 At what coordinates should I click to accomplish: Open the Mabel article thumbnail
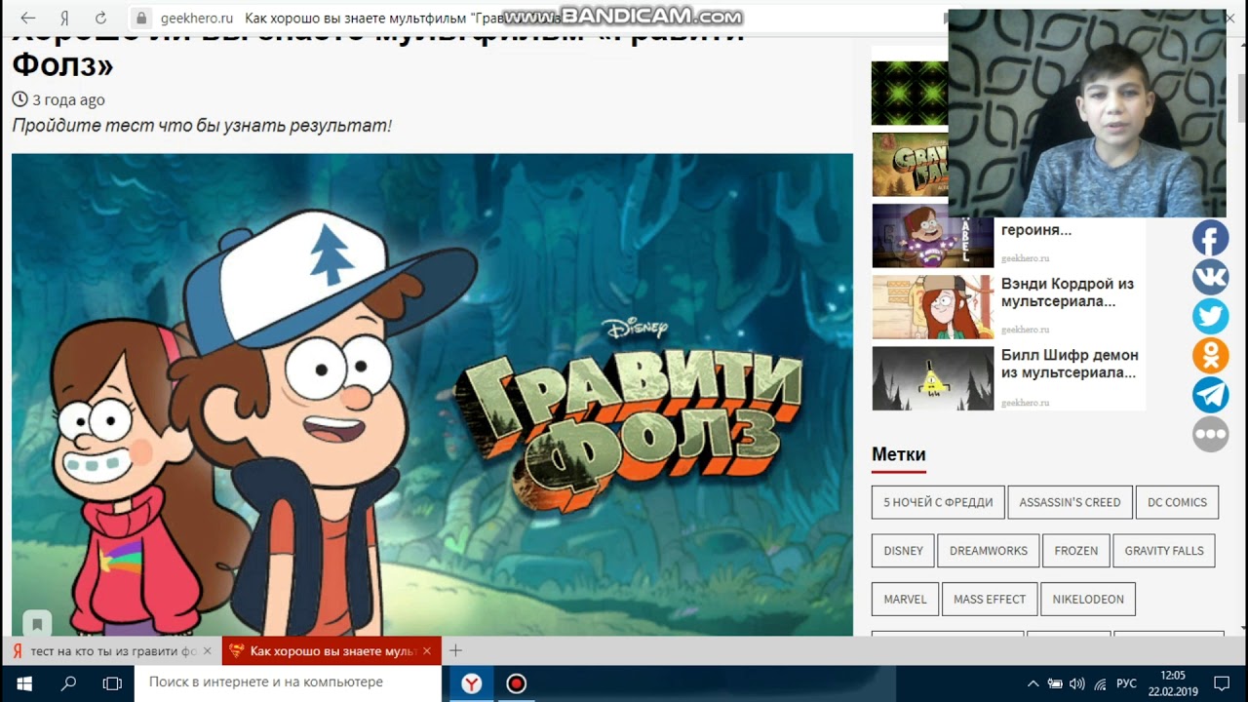click(x=933, y=235)
